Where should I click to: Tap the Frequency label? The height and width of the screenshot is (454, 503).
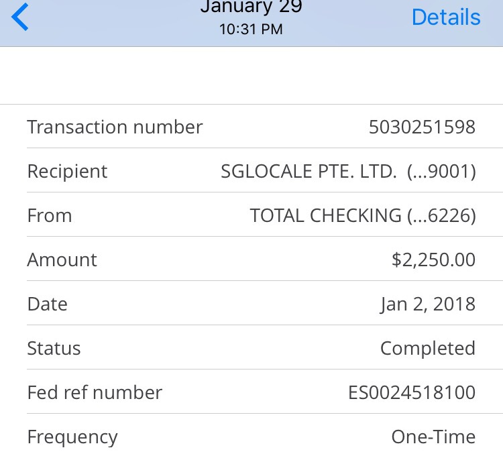pos(72,437)
